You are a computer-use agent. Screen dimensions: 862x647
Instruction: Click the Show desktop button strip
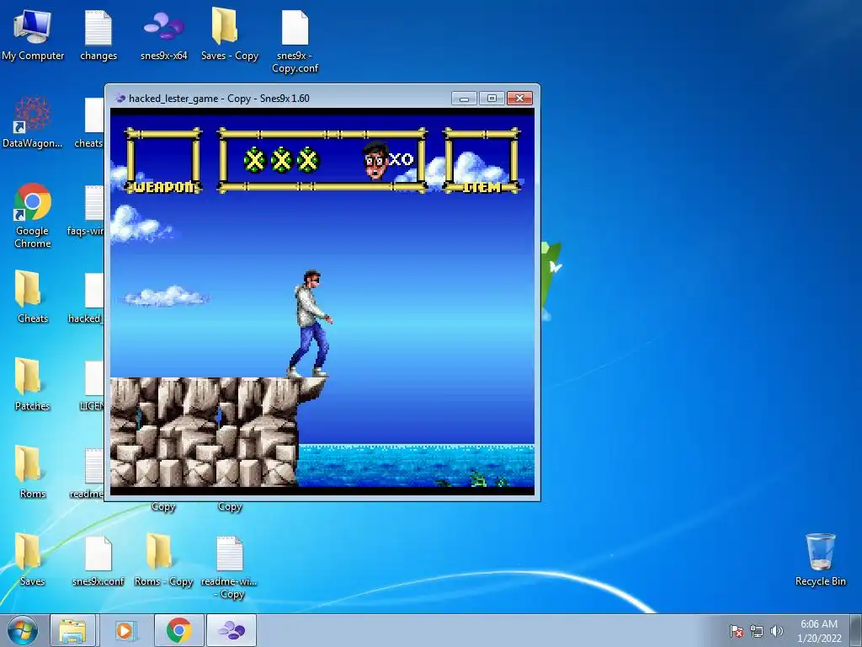[x=856, y=630]
